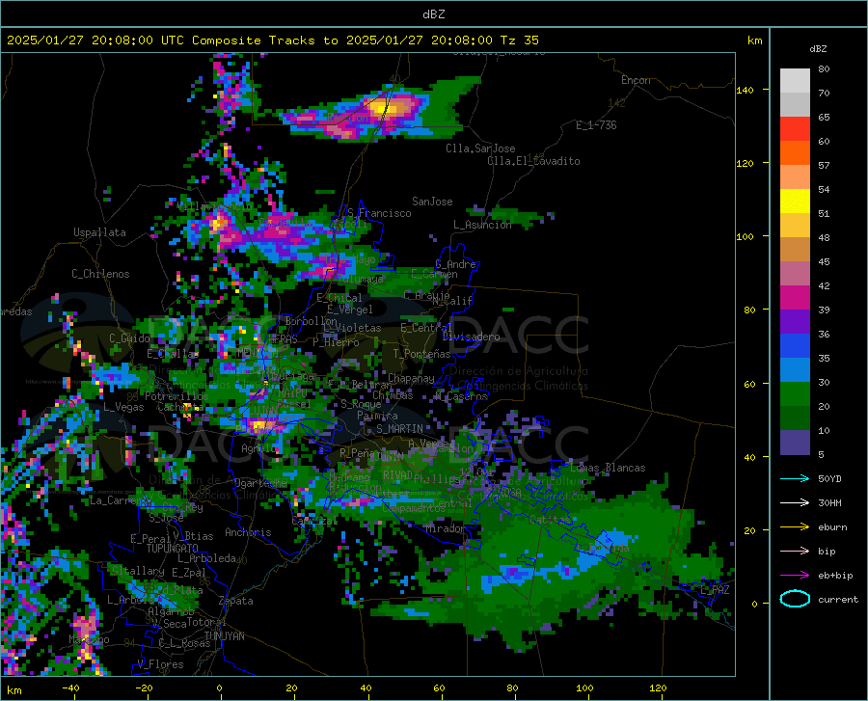Click the TUNUYAN map label

(224, 636)
